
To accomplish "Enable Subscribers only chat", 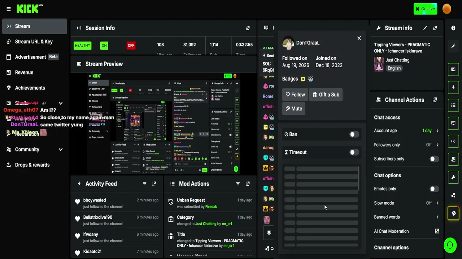I will pyautogui.click(x=434, y=159).
